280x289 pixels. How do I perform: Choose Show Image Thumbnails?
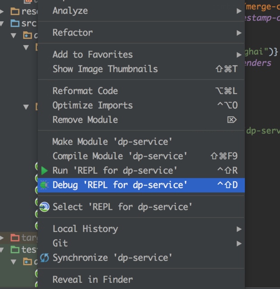[x=141, y=69]
